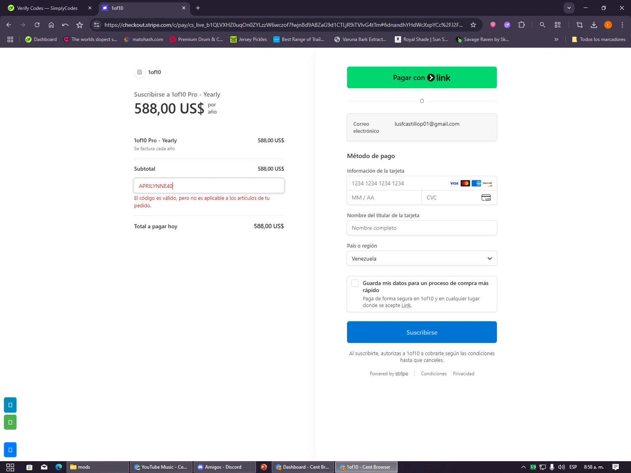Open the tab search dropdown arrow
This screenshot has width=631, height=473.
click(569, 8)
